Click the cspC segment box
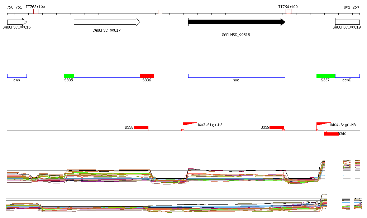367x218 pixels. coord(347,76)
